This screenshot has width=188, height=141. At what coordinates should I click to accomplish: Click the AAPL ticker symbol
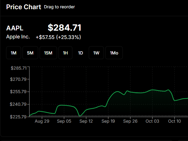(x=15, y=28)
